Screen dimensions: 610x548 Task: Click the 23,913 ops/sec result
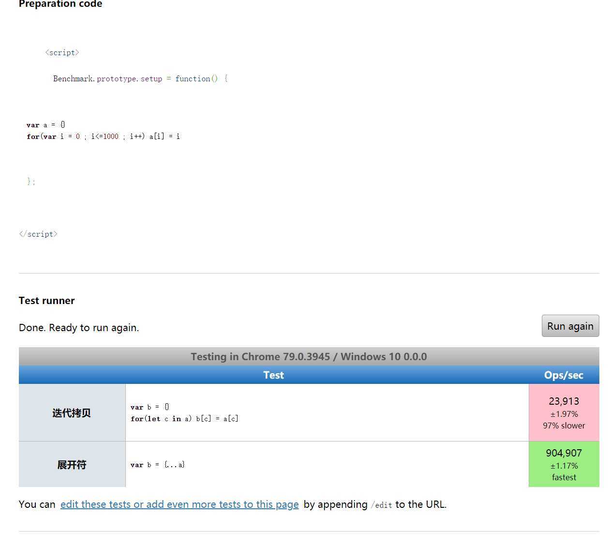tap(564, 401)
